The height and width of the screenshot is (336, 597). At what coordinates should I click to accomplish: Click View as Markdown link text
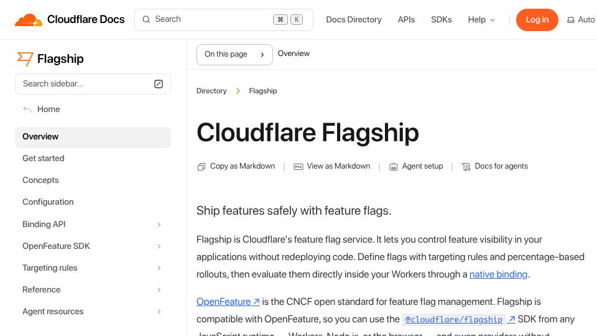pos(338,166)
